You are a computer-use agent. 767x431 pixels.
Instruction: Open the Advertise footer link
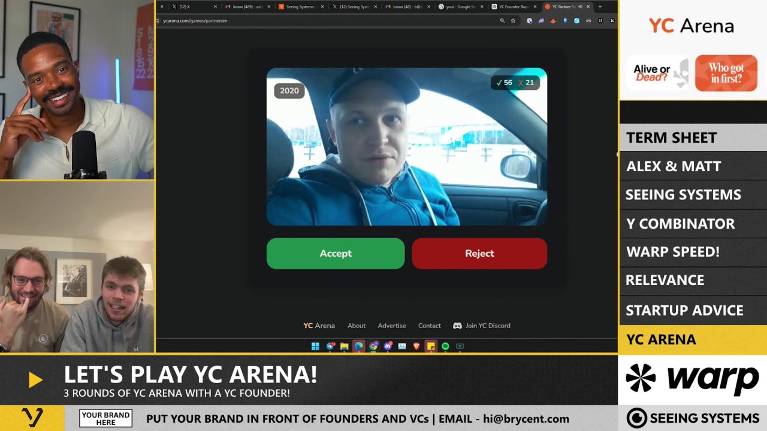tap(392, 326)
